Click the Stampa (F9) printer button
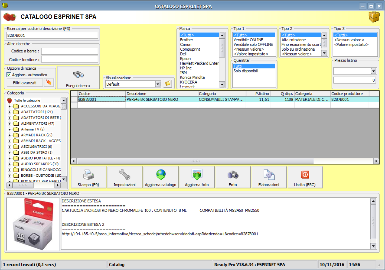 (x=89, y=177)
